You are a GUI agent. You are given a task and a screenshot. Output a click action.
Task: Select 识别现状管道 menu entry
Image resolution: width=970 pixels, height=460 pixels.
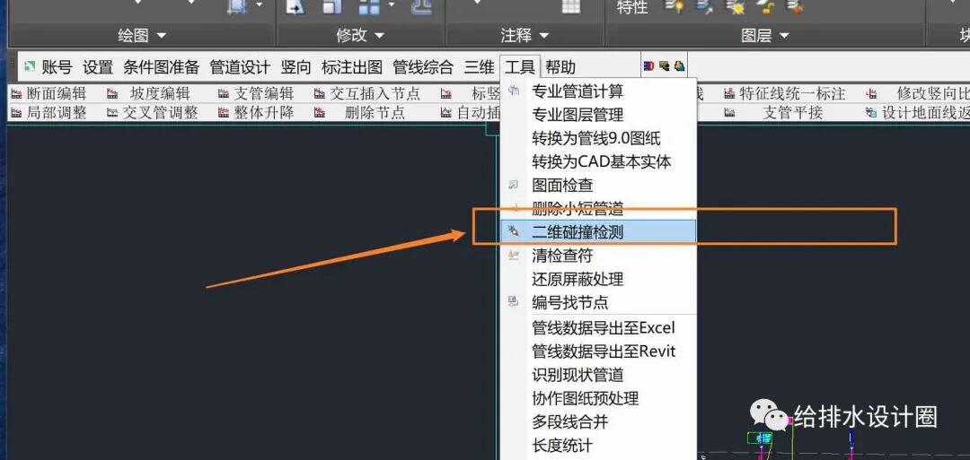coord(599,375)
